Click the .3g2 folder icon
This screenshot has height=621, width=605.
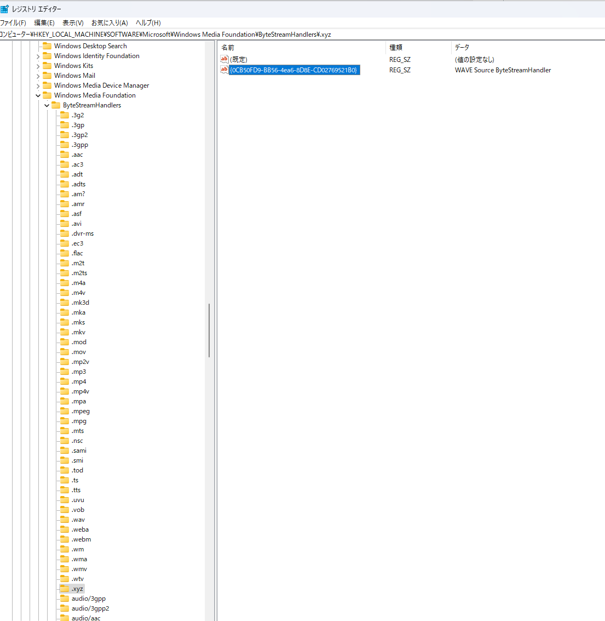click(65, 115)
